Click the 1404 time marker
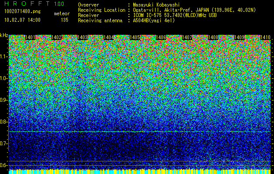The image size is (274, 174). pos(108,37)
